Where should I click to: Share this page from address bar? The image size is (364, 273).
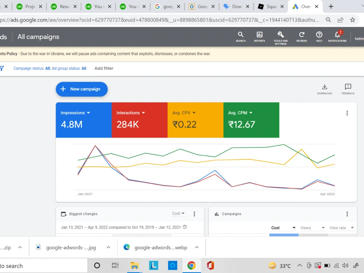click(x=340, y=20)
